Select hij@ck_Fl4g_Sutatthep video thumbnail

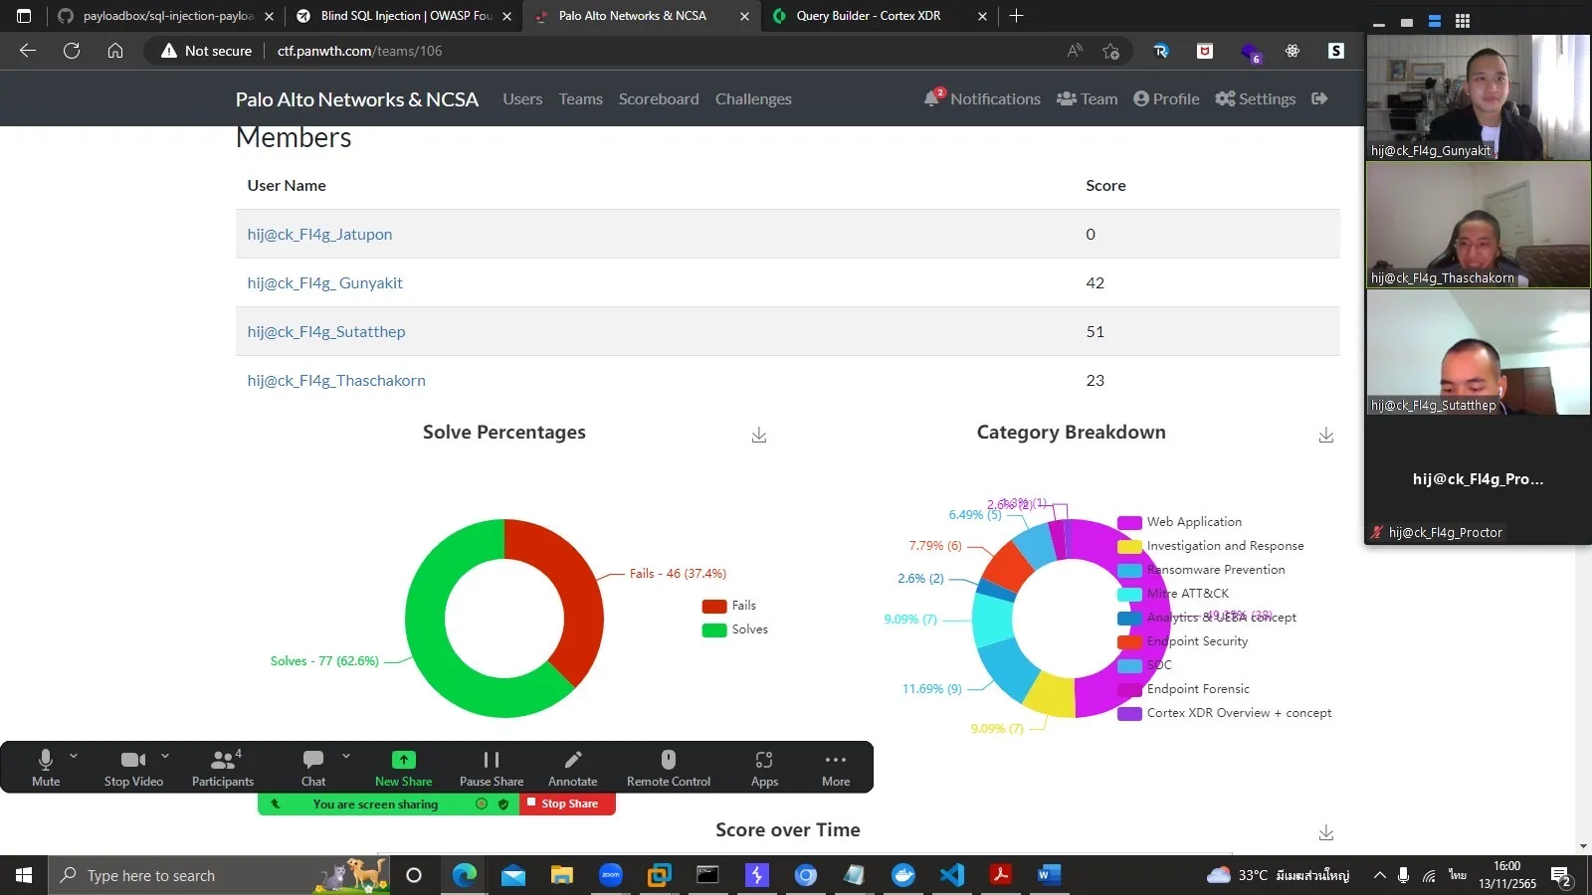(1478, 352)
